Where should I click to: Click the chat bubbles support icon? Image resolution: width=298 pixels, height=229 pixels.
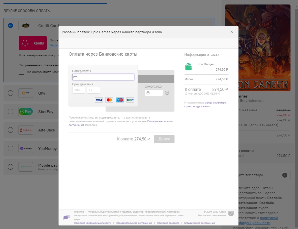tap(66, 217)
